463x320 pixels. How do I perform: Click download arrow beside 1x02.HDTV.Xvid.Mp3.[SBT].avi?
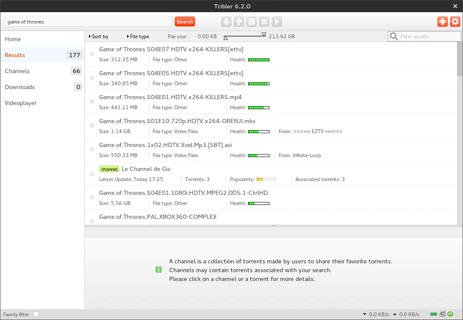(92, 150)
